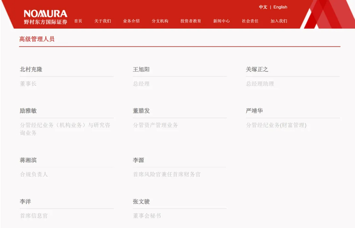The width and height of the screenshot is (355, 228).
Task: Click the title 董事长
Action: tap(28, 84)
